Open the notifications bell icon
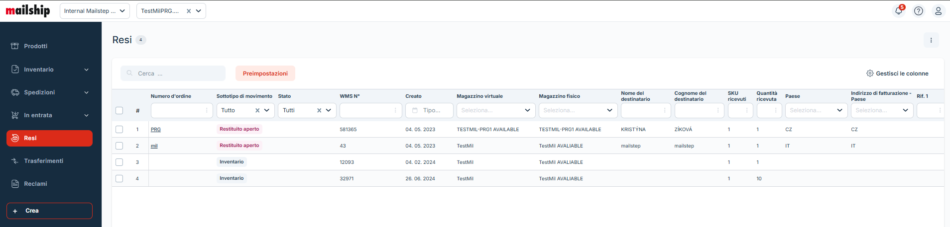 tap(899, 11)
